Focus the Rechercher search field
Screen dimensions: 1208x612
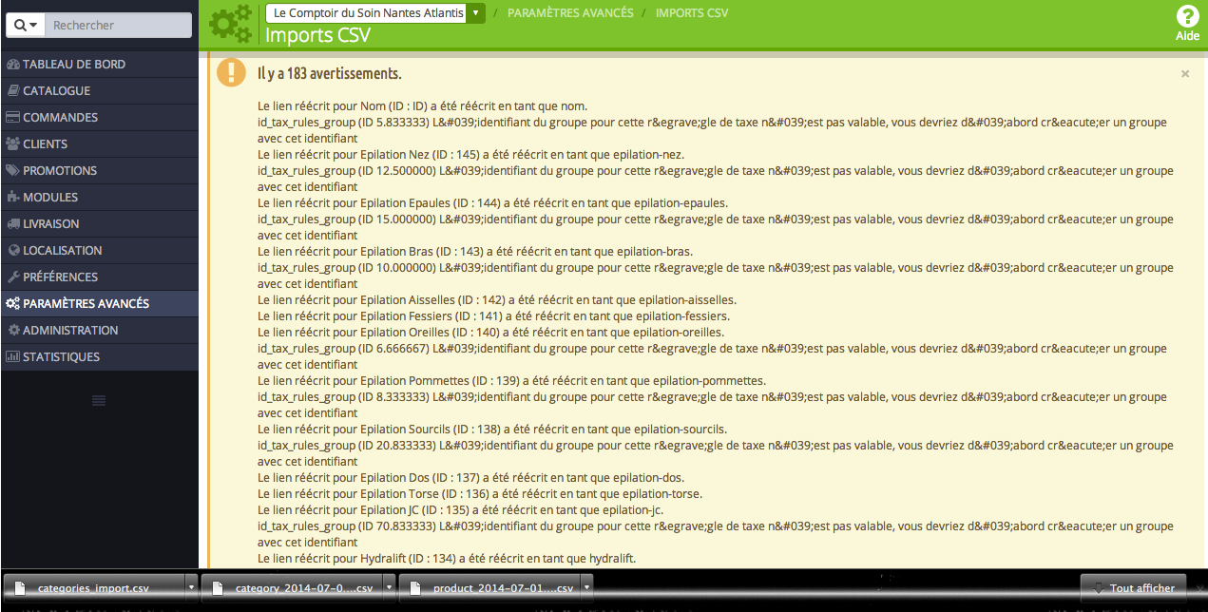point(118,26)
